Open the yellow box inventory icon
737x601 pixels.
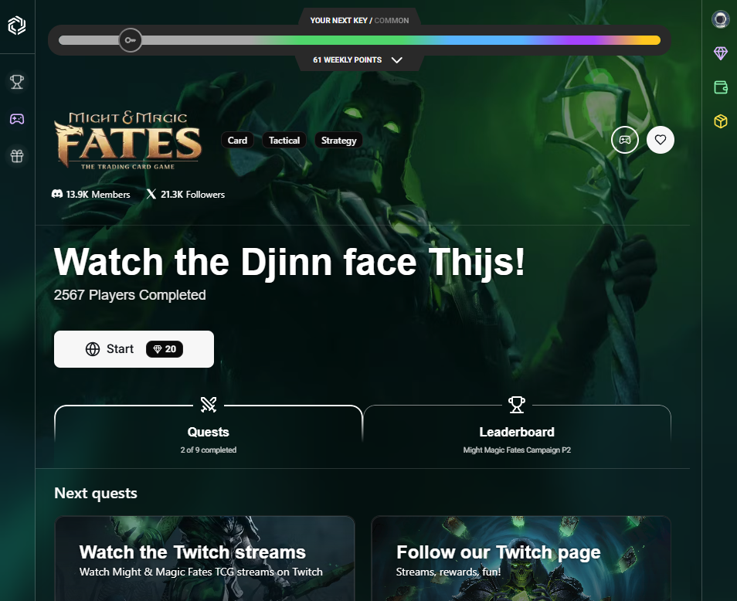coord(721,121)
